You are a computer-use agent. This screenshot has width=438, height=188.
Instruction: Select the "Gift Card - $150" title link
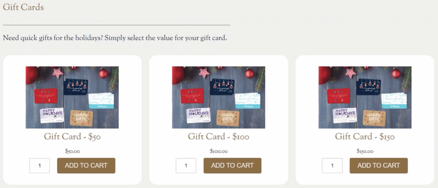click(x=365, y=137)
